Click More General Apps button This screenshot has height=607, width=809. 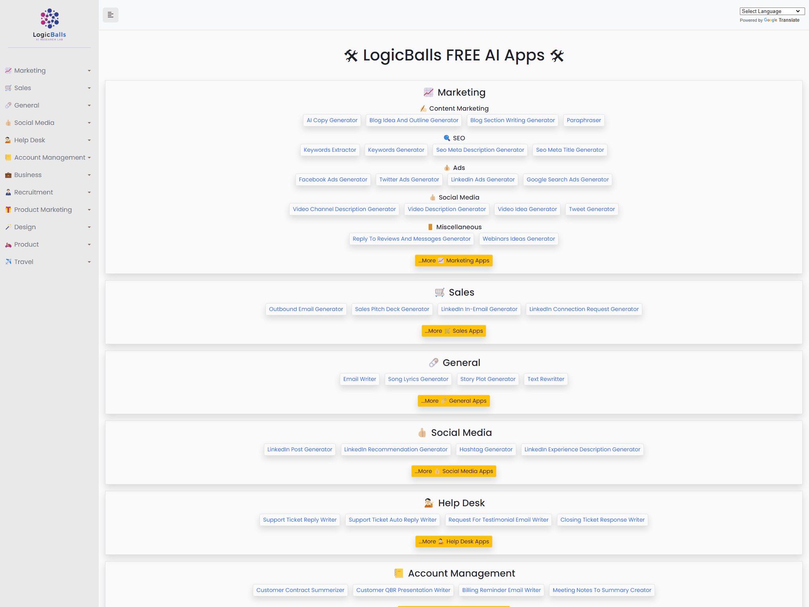coord(454,401)
